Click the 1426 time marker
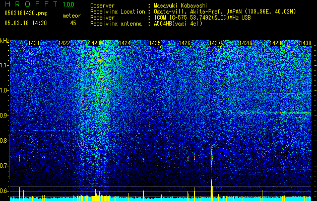317x201 pixels. [x=185, y=43]
